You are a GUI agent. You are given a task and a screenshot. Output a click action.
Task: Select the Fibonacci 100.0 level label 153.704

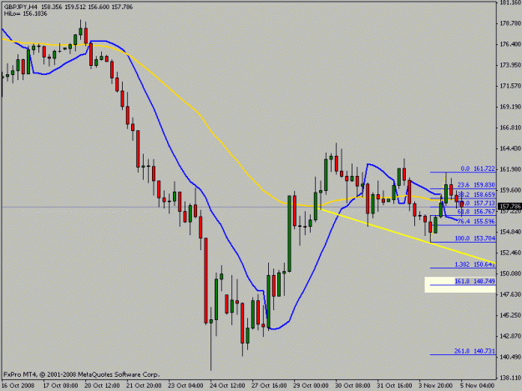pyautogui.click(x=475, y=238)
